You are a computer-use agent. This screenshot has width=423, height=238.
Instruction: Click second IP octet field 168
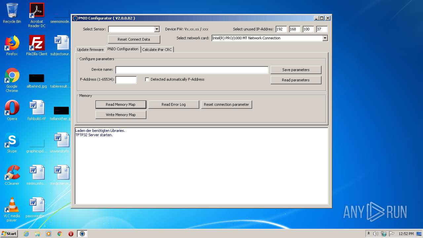coord(295,29)
